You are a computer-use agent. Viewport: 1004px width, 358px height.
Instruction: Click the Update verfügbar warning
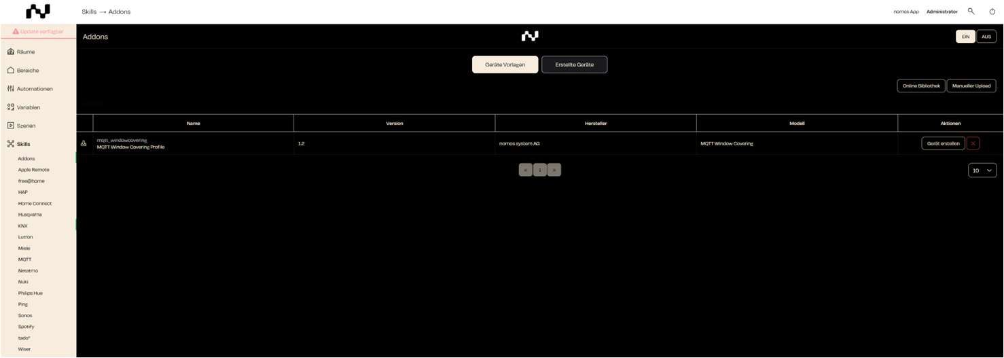(38, 31)
